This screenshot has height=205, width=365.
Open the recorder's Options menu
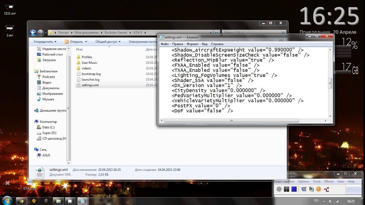click(303, 181)
